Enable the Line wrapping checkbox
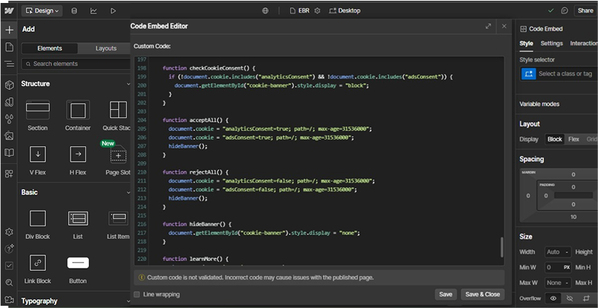The width and height of the screenshot is (598, 308). click(x=137, y=295)
